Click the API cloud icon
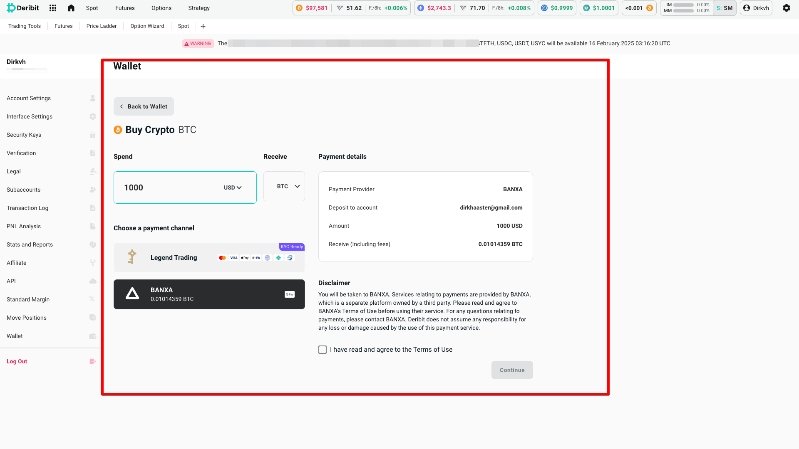 [x=93, y=281]
